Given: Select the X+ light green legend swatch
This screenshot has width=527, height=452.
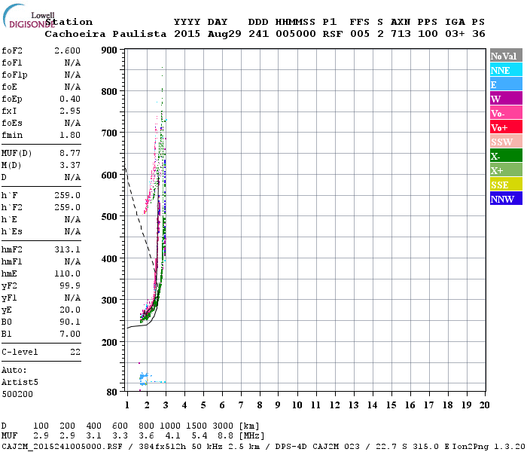Looking at the screenshot, I should 506,169.
